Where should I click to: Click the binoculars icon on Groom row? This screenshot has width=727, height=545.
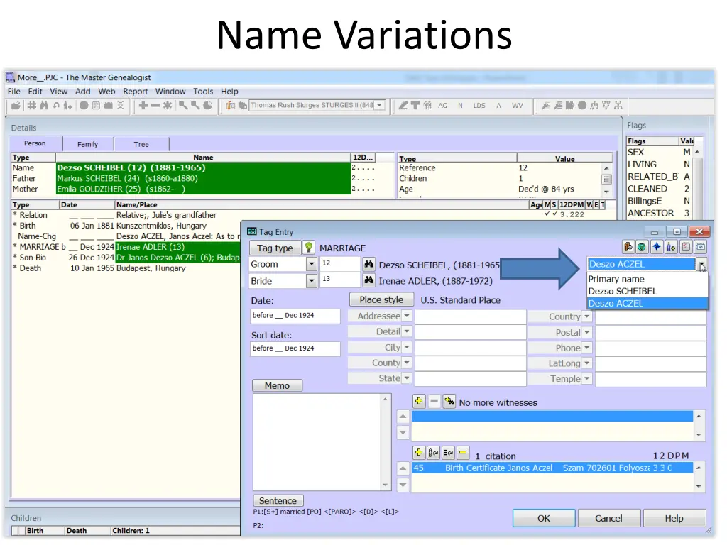pyautogui.click(x=368, y=264)
